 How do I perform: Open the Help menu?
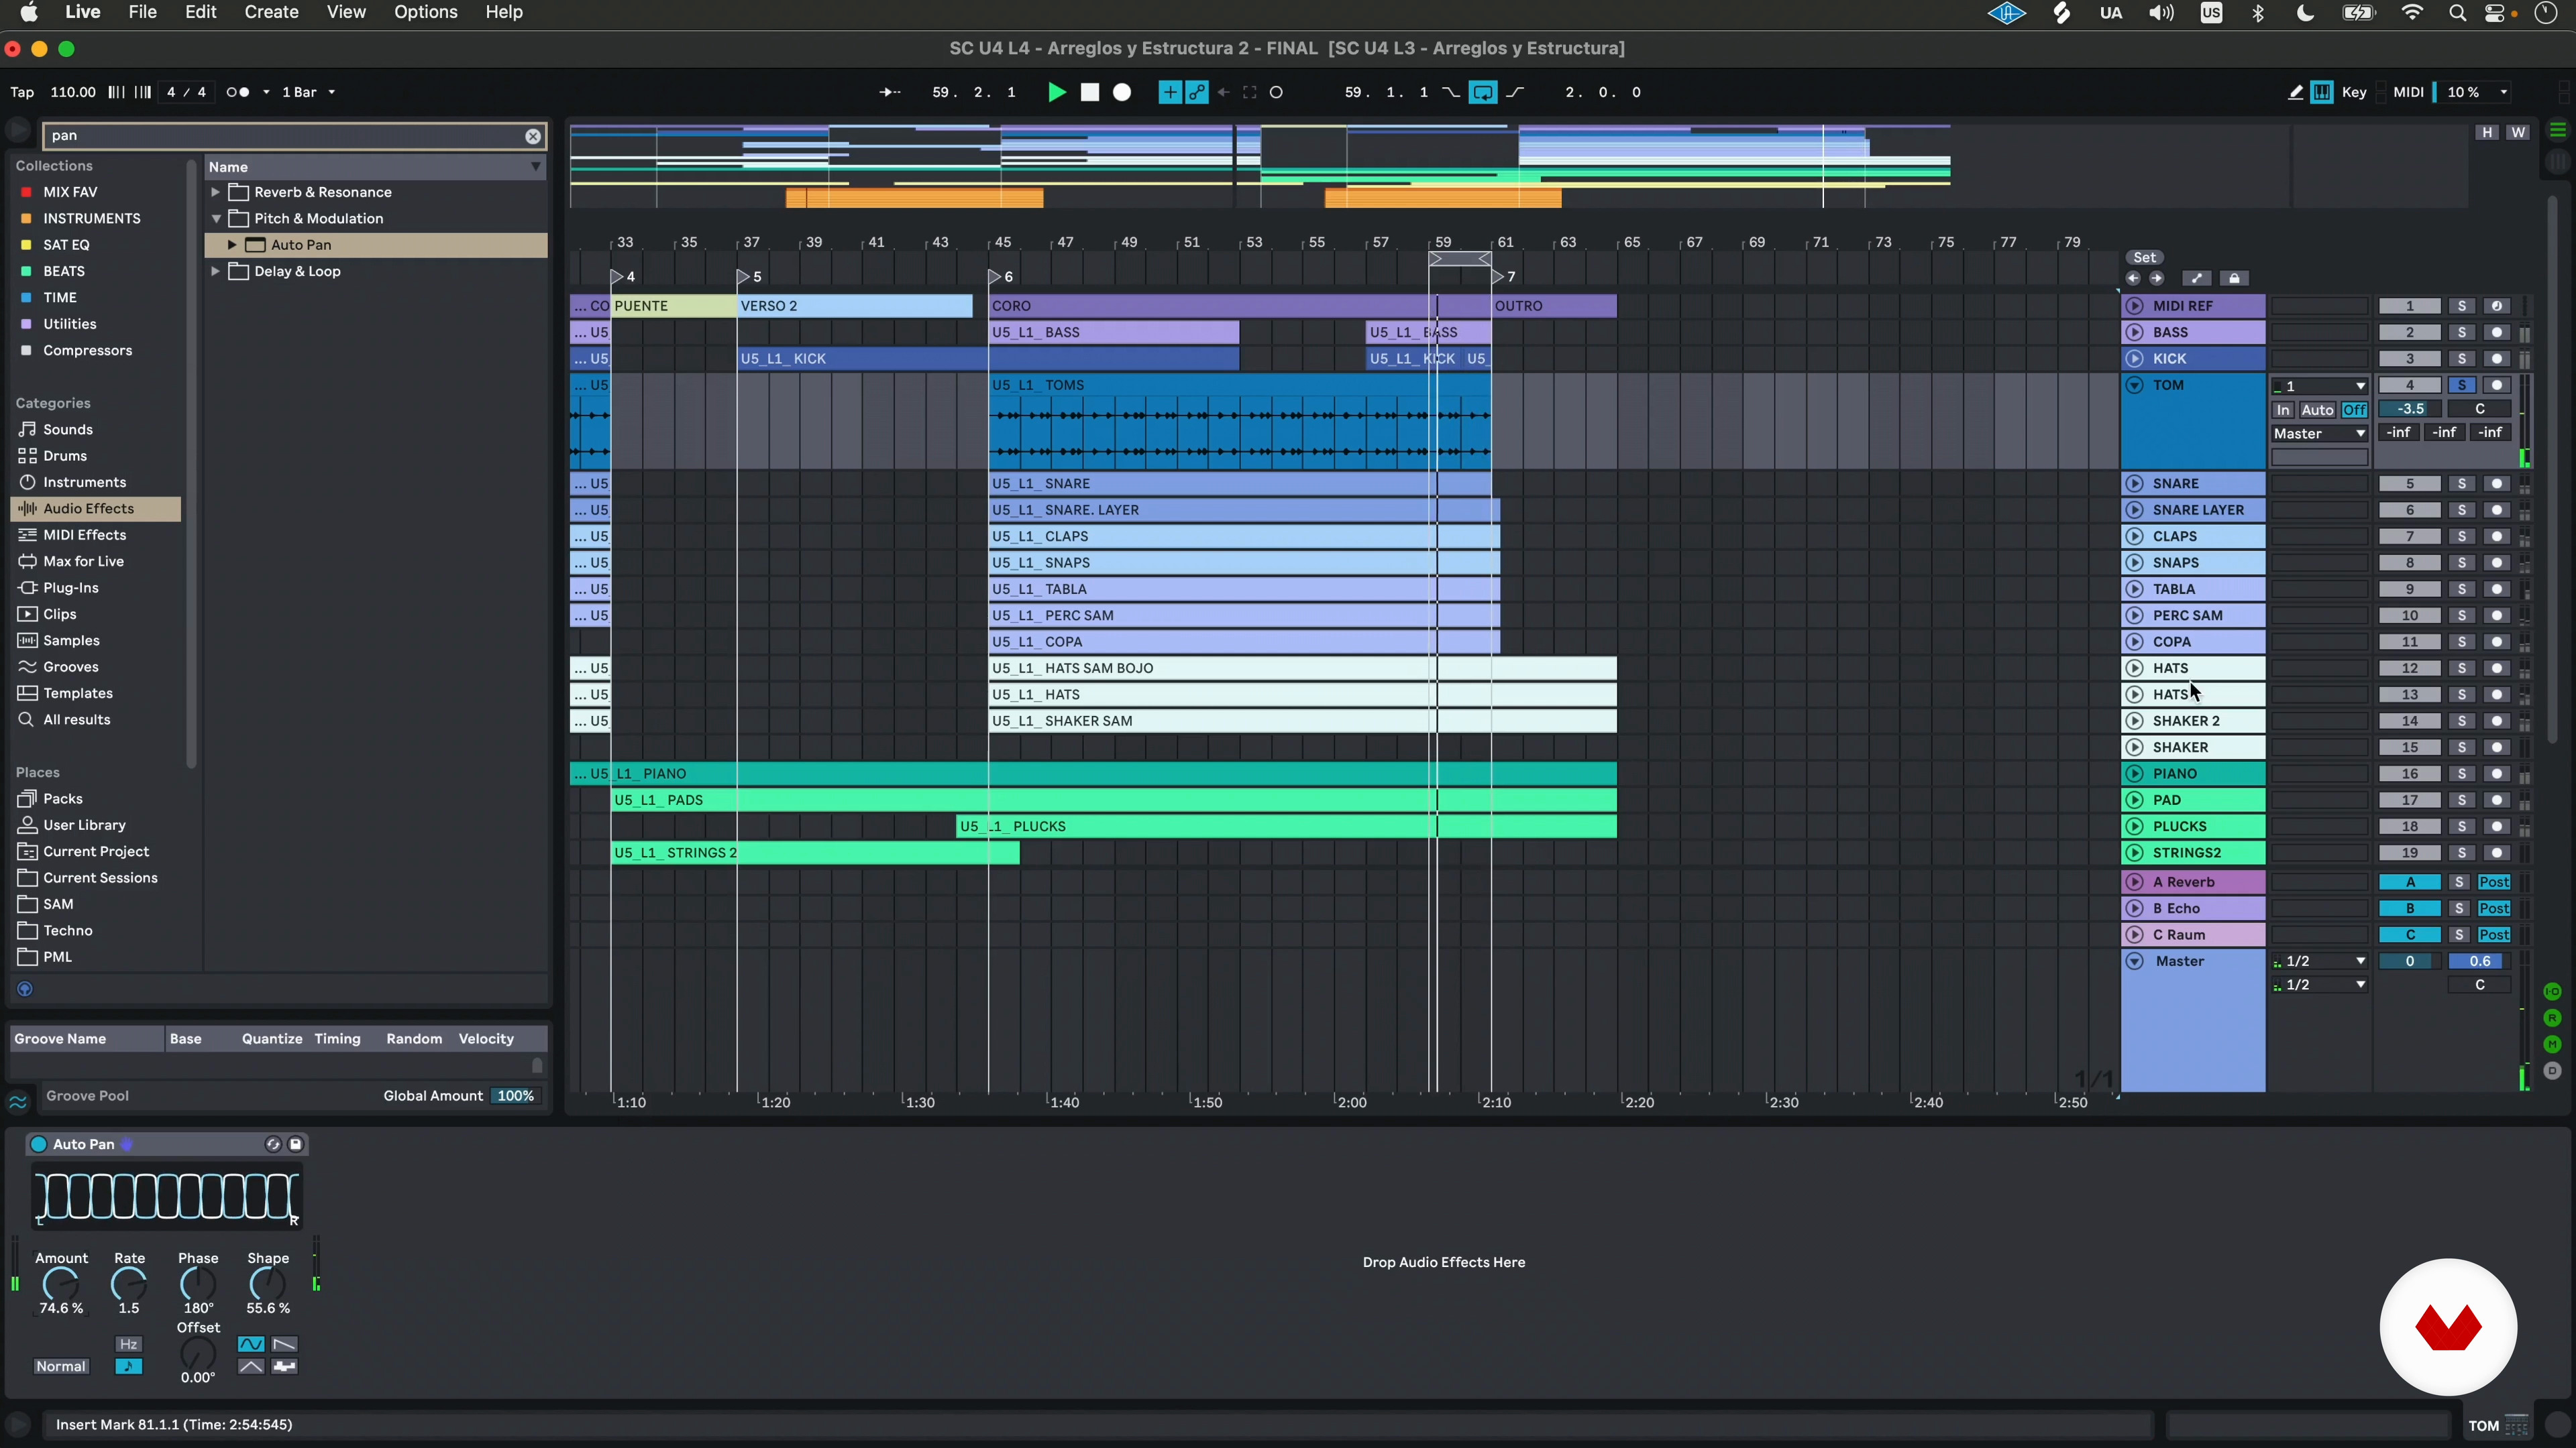pos(504,13)
